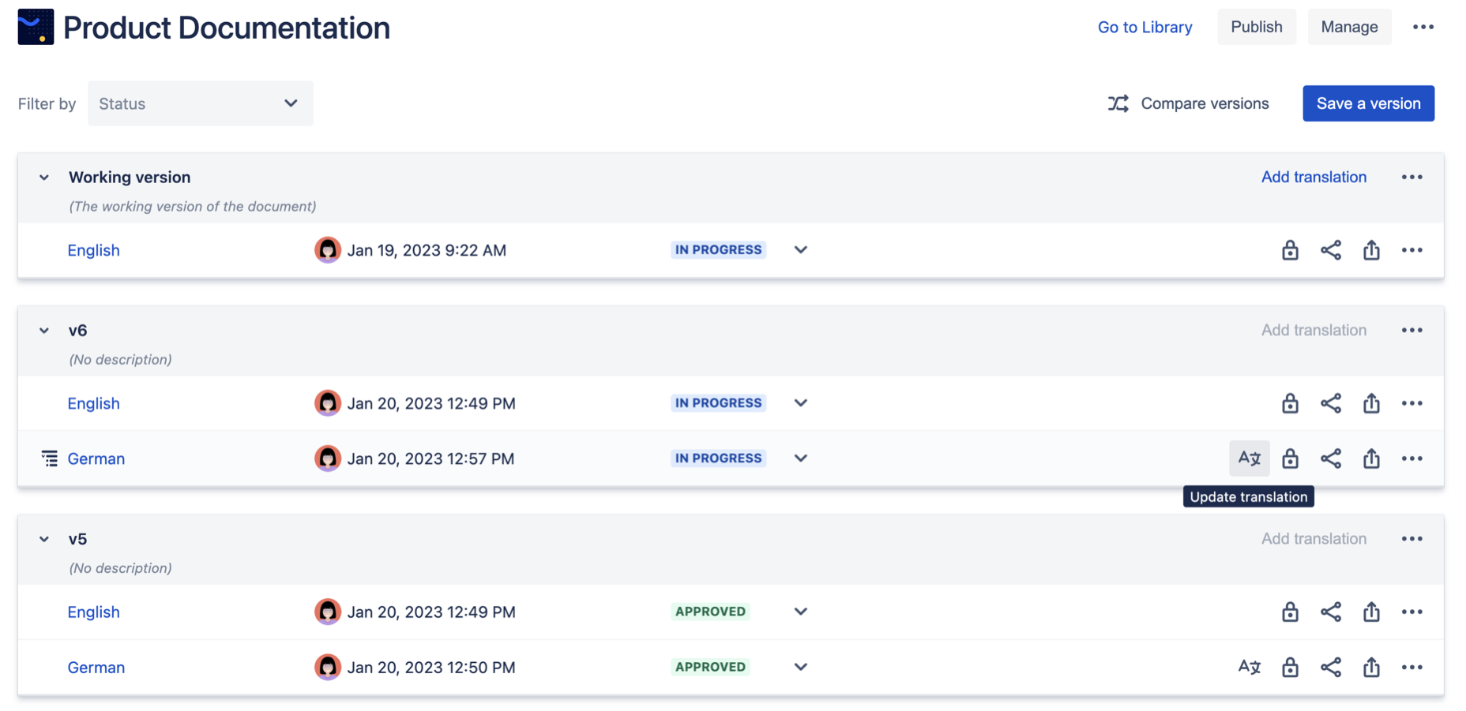Click export icon in v6 German row
Image resolution: width=1466 pixels, height=711 pixels.
click(x=1371, y=458)
